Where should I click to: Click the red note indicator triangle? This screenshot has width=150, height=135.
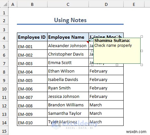click(88, 42)
